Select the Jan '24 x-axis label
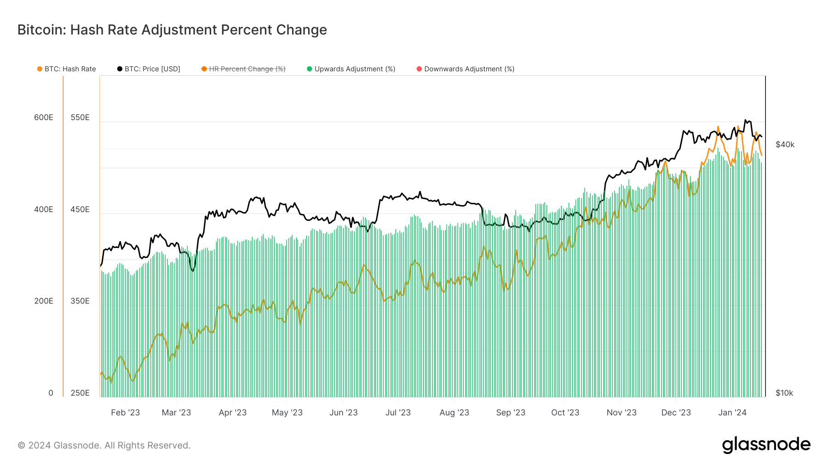The height and width of the screenshot is (466, 828). 732,413
